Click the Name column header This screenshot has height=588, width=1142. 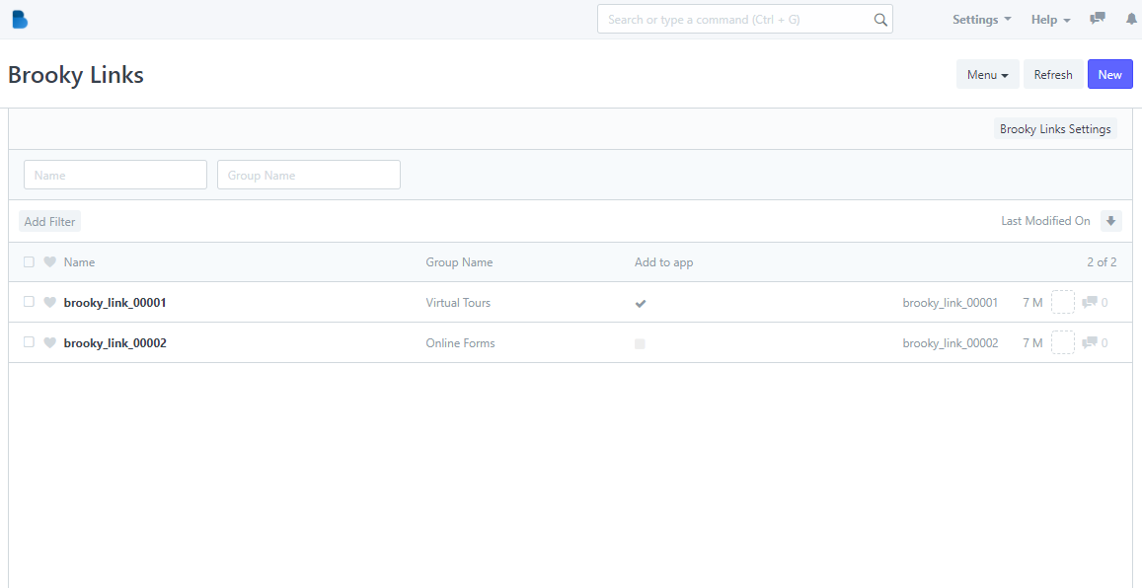(79, 262)
